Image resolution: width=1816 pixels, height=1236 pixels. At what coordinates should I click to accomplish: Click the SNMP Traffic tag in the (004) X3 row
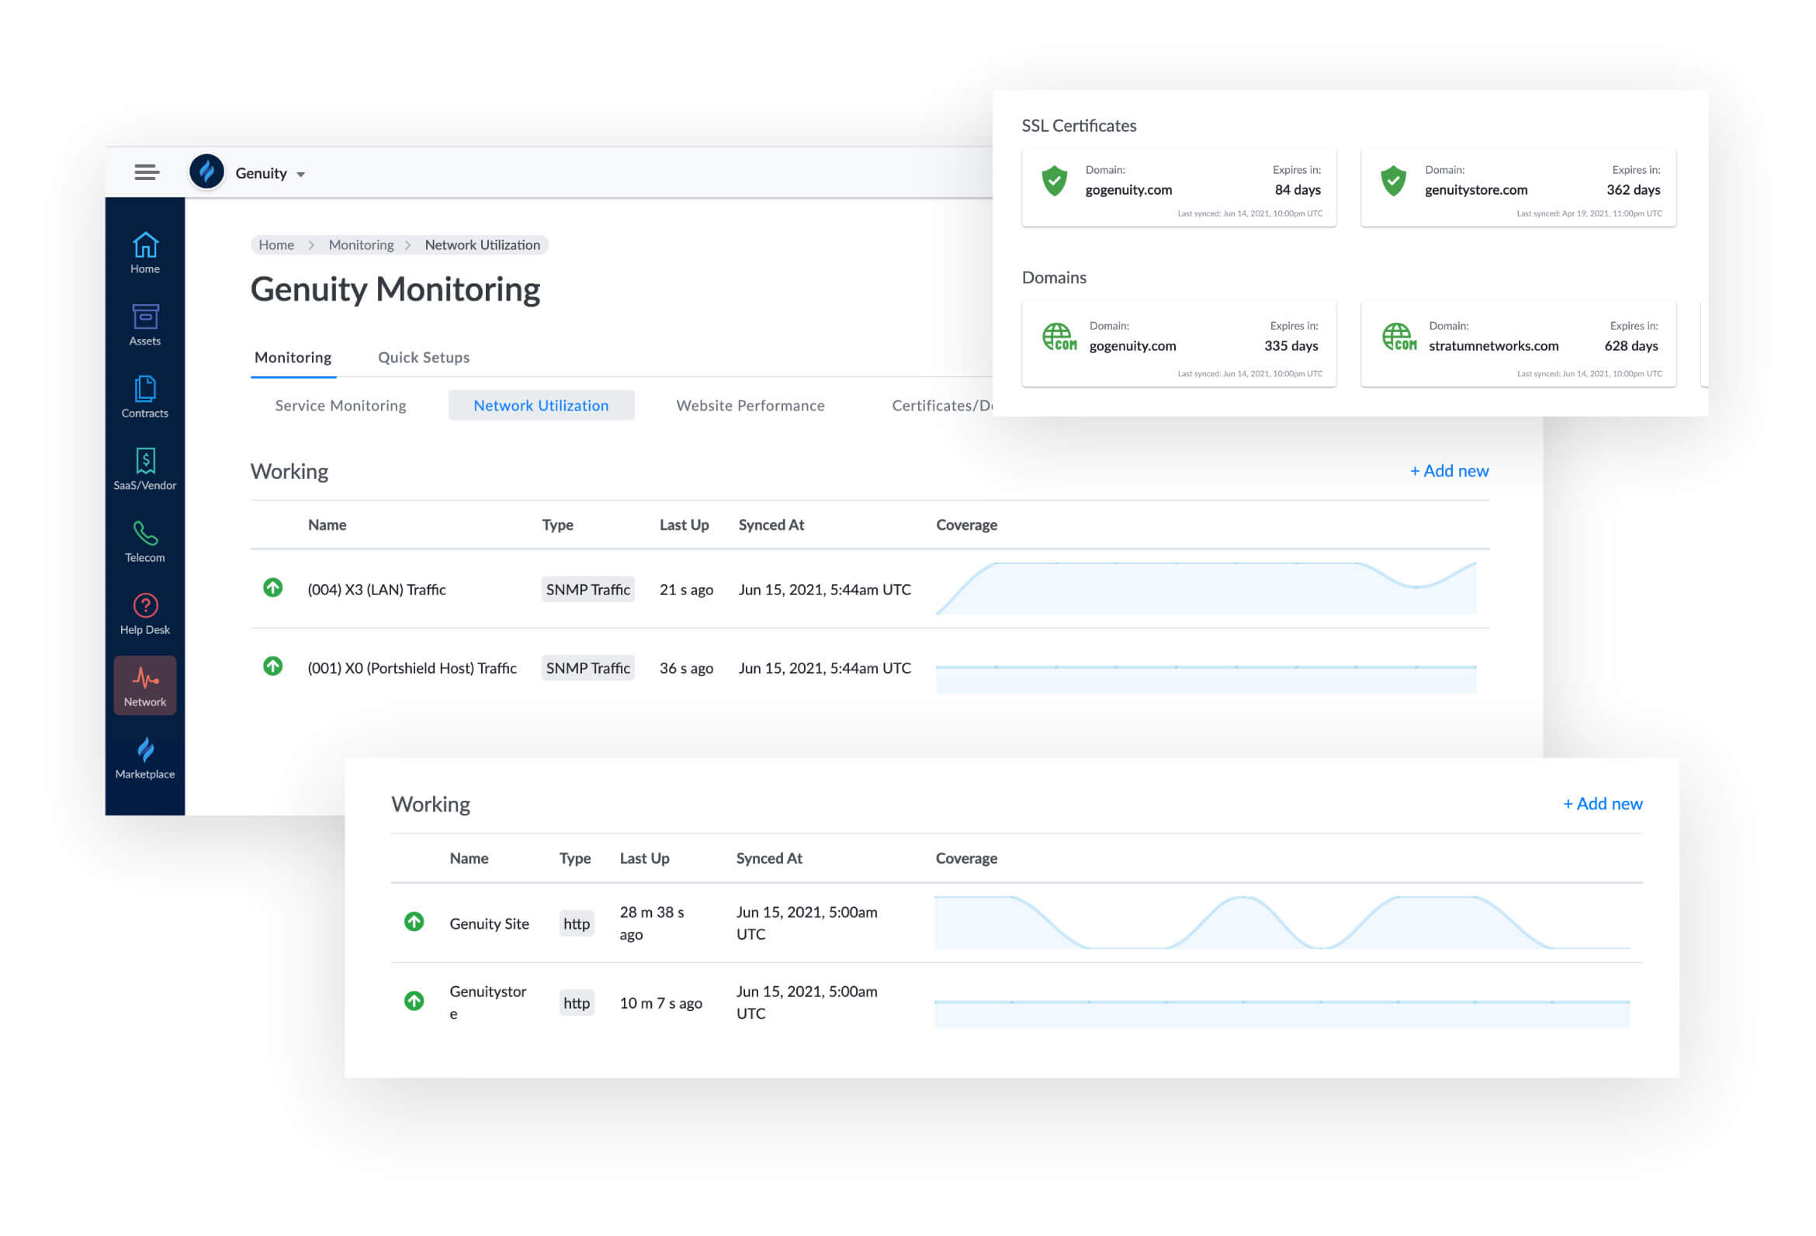pyautogui.click(x=587, y=590)
